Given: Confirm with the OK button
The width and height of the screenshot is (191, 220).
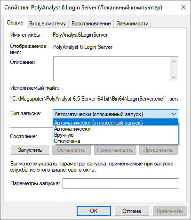Looking at the screenshot, I should pos(94,211).
